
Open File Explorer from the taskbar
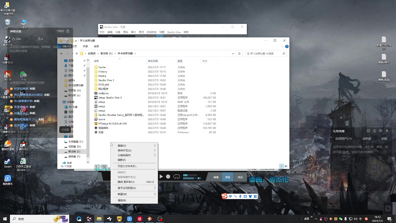(x=99, y=219)
